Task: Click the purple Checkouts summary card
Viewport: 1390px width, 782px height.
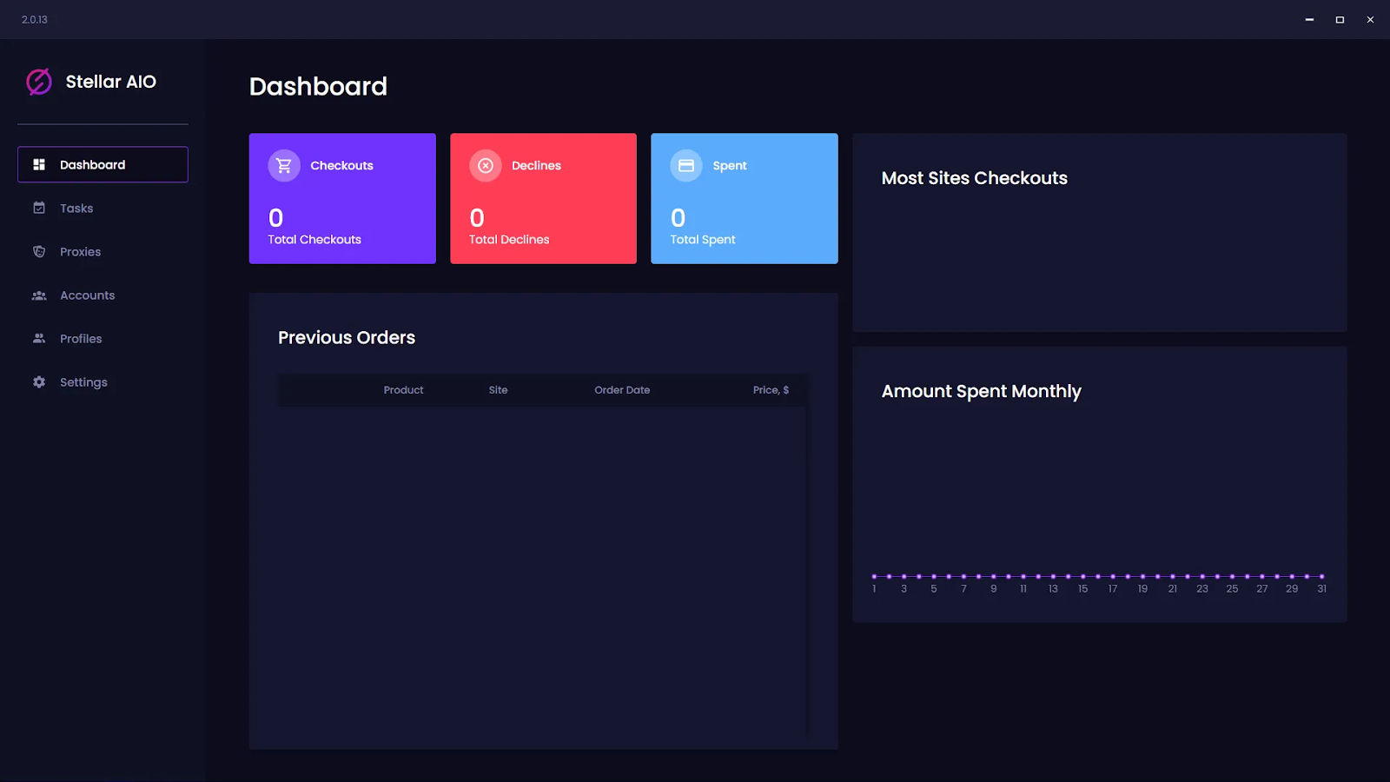Action: tap(341, 198)
